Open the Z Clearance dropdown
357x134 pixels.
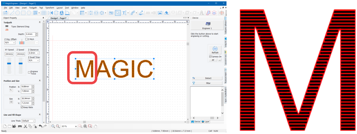(x=34, y=53)
